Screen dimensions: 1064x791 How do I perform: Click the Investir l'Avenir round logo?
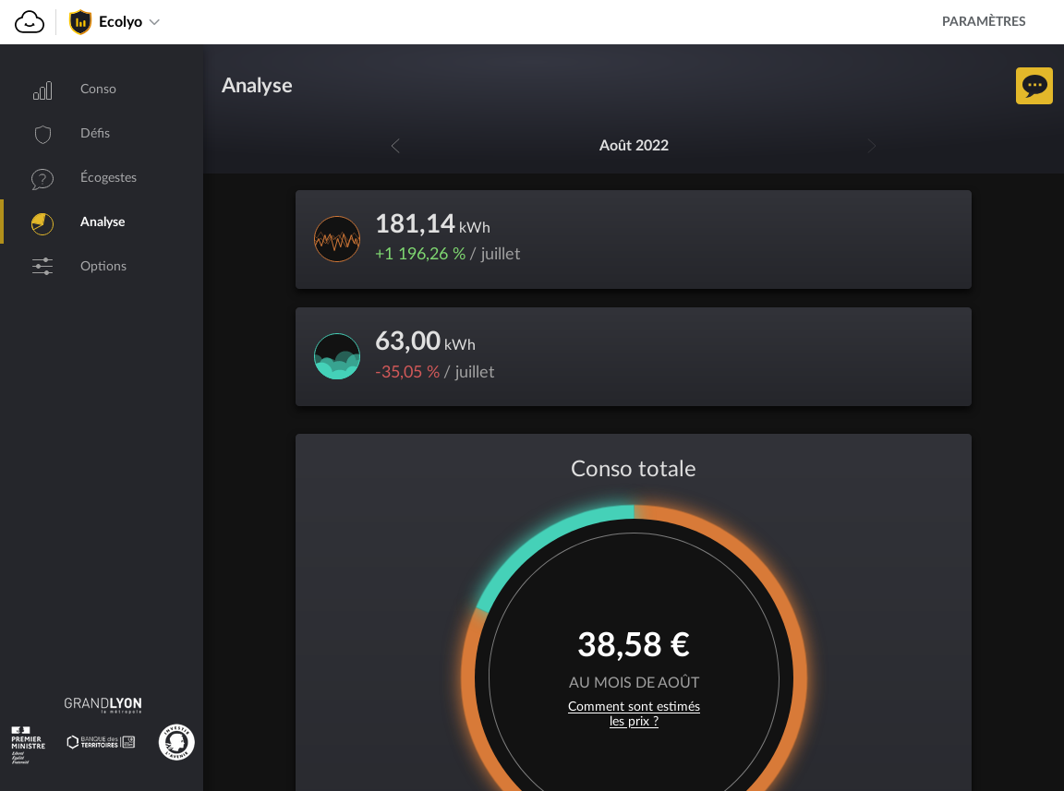[176, 742]
